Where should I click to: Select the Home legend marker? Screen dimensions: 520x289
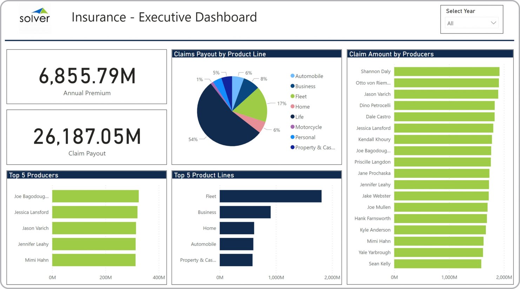pos(292,106)
